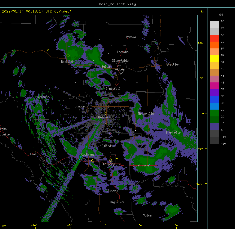Click the HighRiver label
Viewport: 235px width, 229px height.
click(117, 202)
